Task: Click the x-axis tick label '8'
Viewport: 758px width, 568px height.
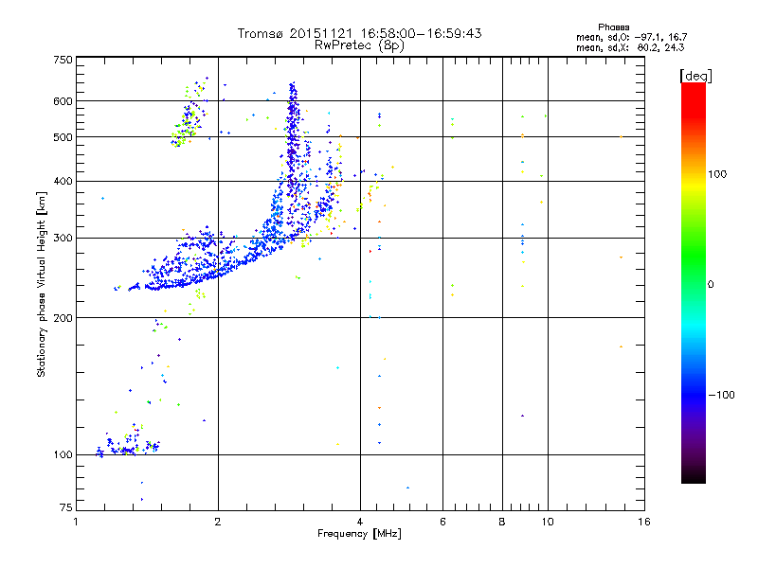Action: tap(502, 522)
